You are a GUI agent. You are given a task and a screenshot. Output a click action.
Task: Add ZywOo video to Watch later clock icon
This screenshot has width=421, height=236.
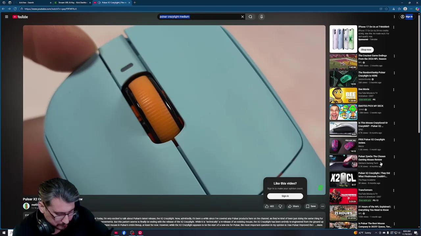tap(354, 158)
